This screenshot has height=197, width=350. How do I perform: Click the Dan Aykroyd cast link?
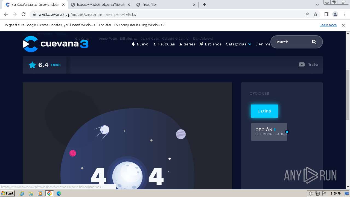203,39
